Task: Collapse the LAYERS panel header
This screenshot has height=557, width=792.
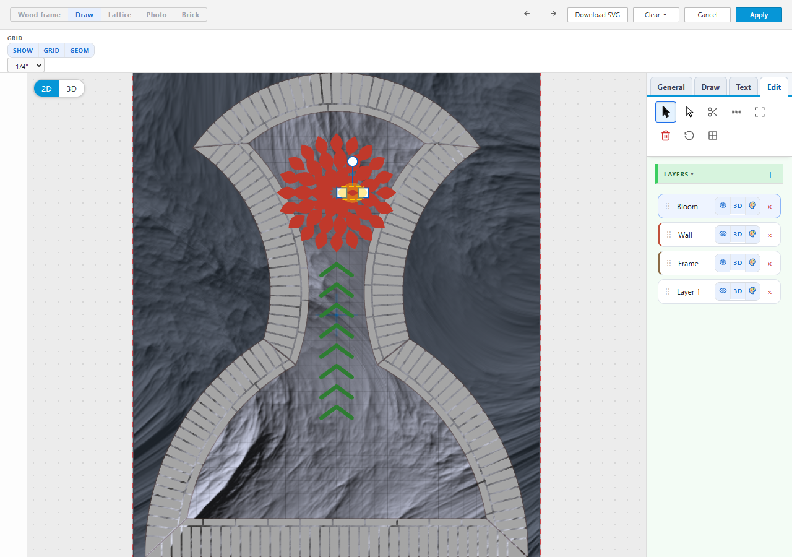Action: (x=679, y=175)
